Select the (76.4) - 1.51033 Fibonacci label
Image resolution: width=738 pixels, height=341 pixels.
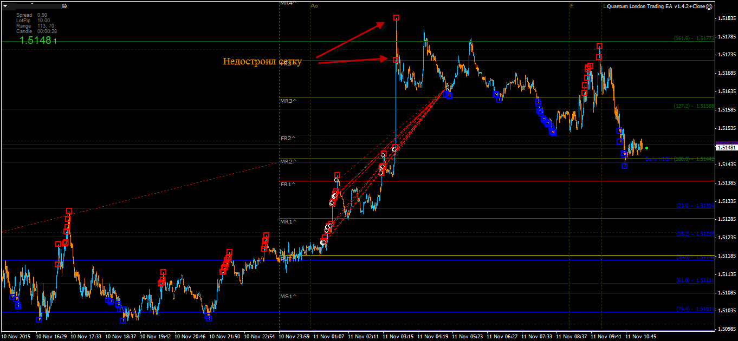(695, 309)
